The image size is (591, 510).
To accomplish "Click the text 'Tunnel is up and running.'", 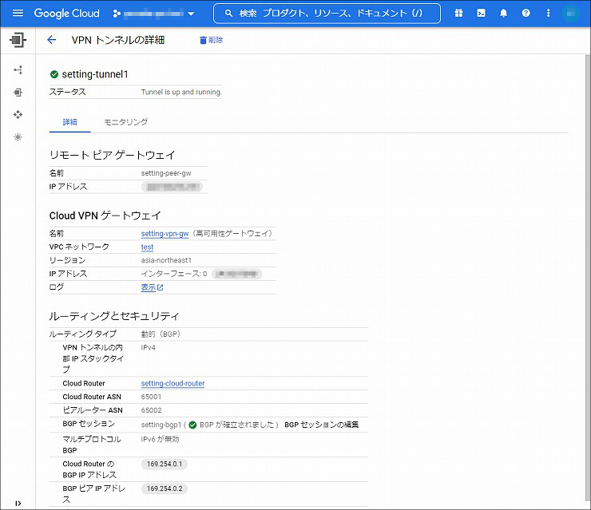I will [x=181, y=92].
